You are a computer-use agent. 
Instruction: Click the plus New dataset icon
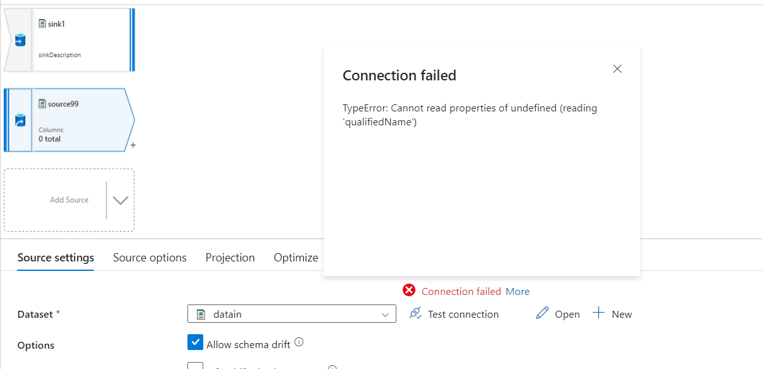[598, 313]
